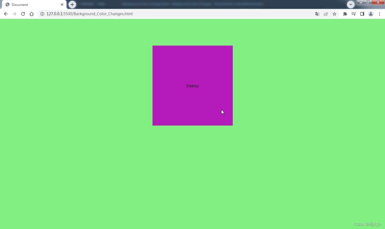Share this page icon
The width and height of the screenshot is (385, 229).
pos(326,14)
